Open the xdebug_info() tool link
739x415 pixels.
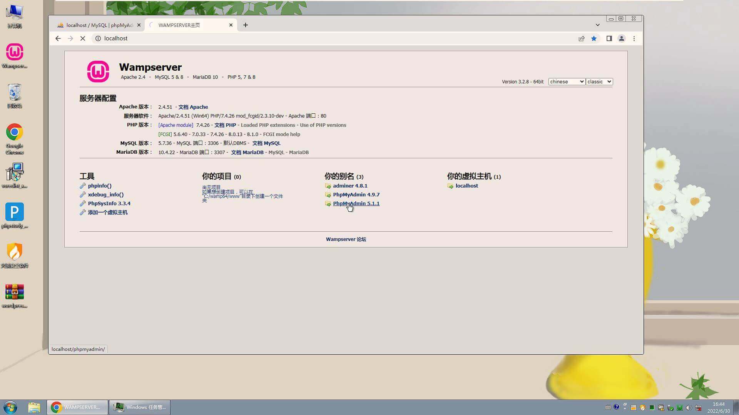tap(106, 195)
